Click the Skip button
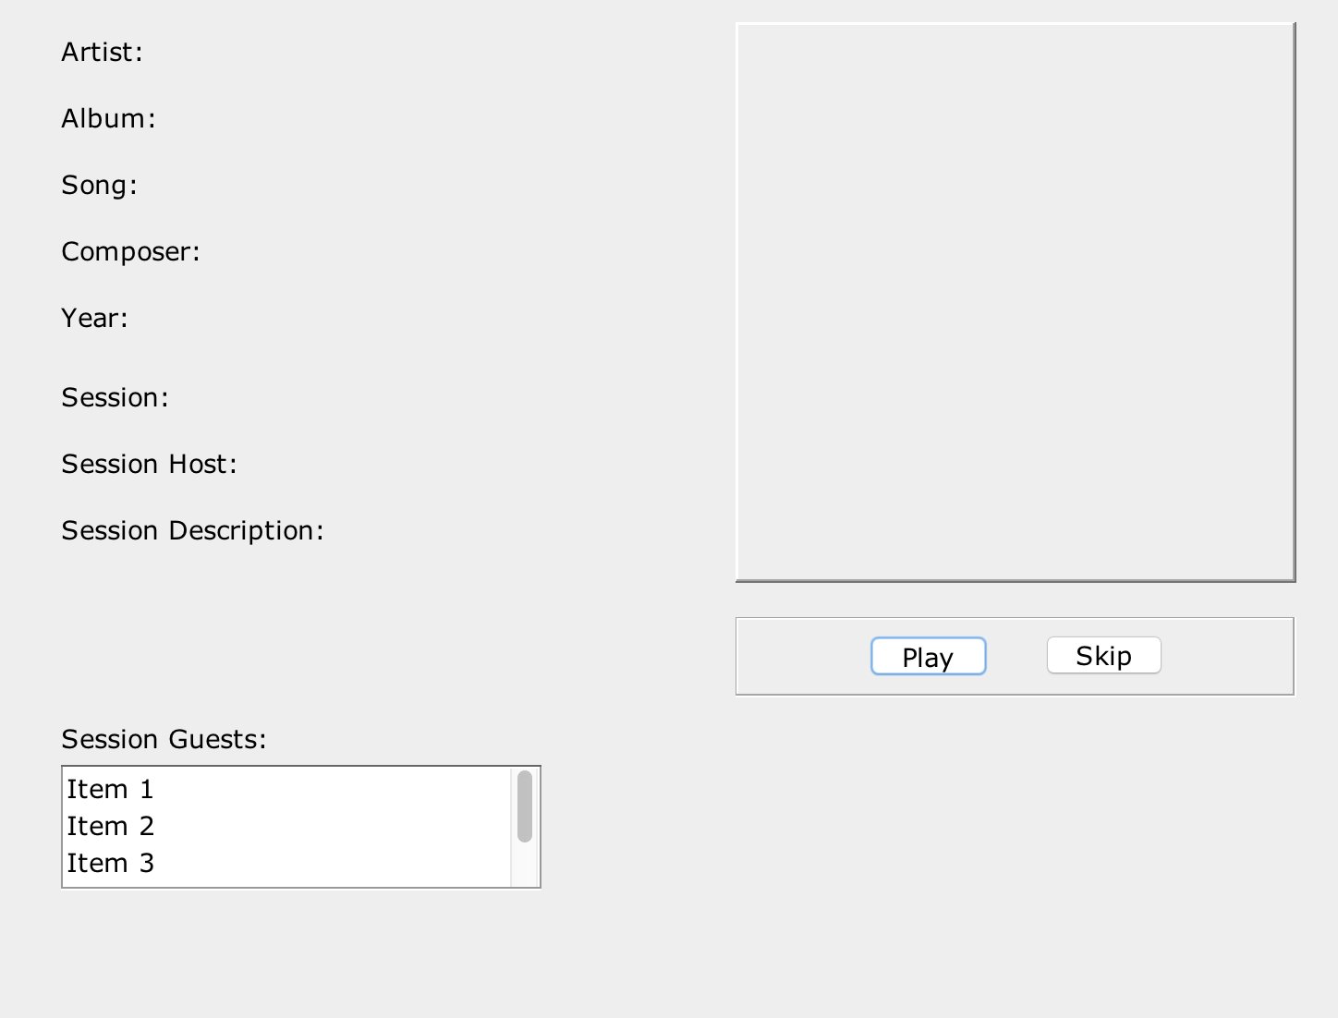Image resolution: width=1338 pixels, height=1018 pixels. [1103, 656]
